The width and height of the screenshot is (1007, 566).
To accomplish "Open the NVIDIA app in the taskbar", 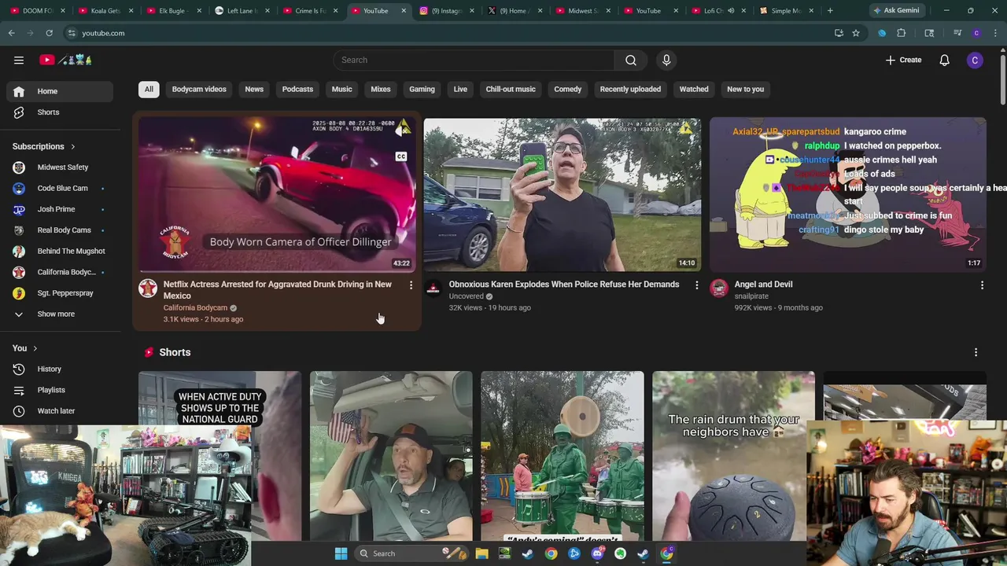I will (x=504, y=553).
